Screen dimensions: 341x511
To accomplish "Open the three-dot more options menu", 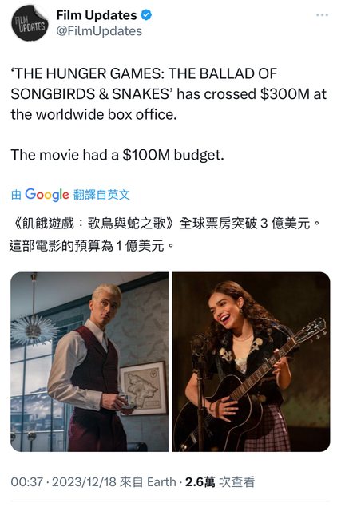I will pos(322,15).
